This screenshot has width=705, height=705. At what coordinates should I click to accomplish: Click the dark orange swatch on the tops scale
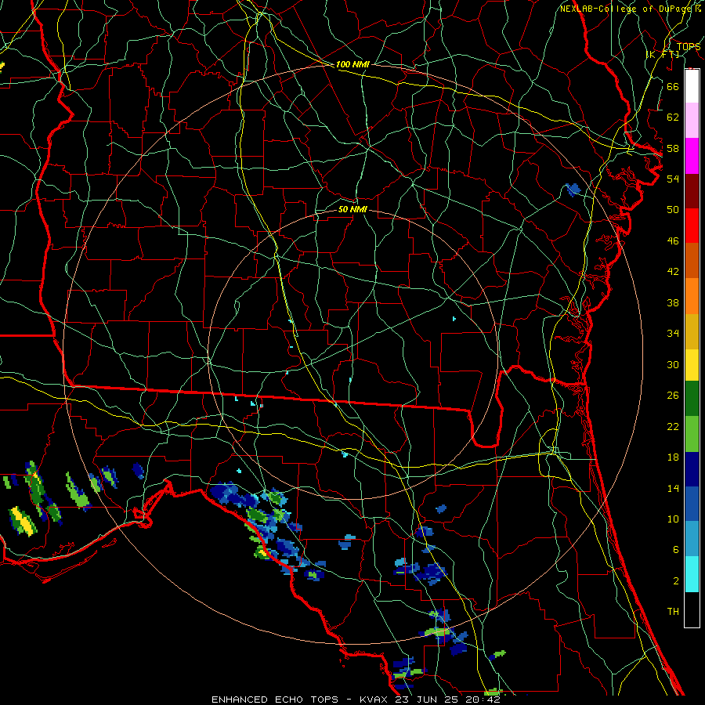(692, 261)
